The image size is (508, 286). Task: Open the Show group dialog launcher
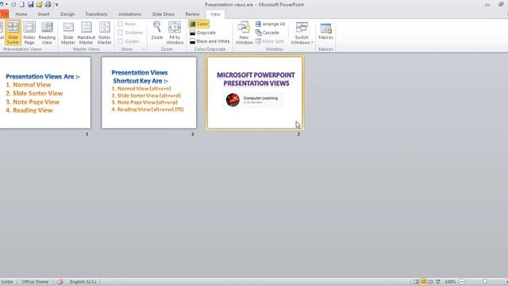pyautogui.click(x=143, y=49)
